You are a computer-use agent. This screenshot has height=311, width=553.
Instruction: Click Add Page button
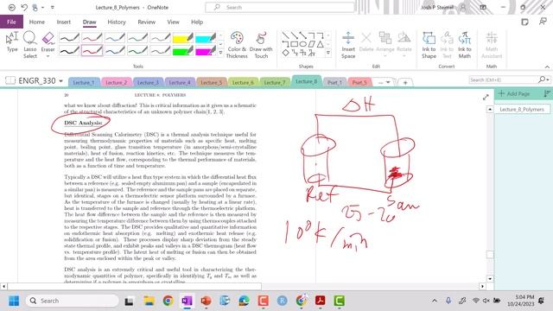click(514, 94)
